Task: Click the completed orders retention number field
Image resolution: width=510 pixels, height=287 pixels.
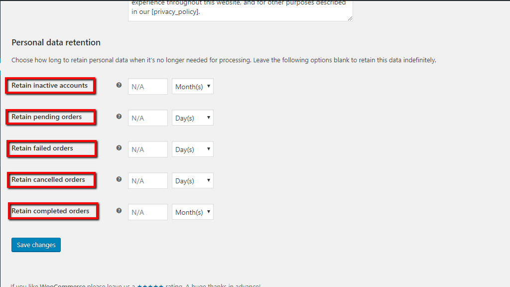Action: (147, 212)
